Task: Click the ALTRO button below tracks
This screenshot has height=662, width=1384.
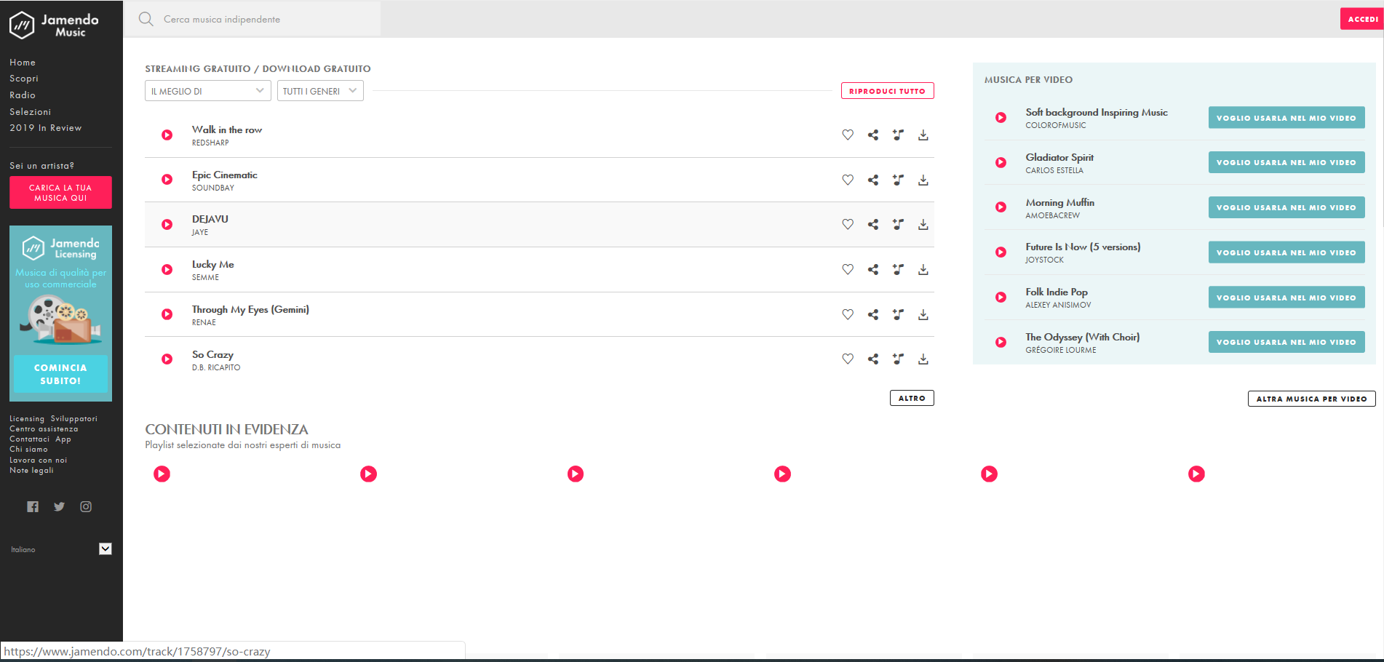Action: click(x=912, y=398)
